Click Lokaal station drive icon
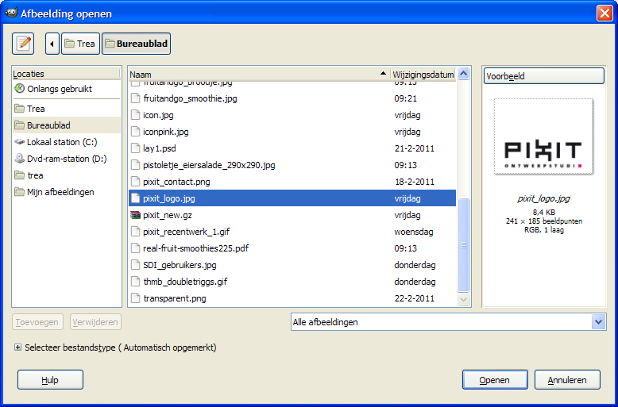Screen dimensions: 618x407 (19, 142)
